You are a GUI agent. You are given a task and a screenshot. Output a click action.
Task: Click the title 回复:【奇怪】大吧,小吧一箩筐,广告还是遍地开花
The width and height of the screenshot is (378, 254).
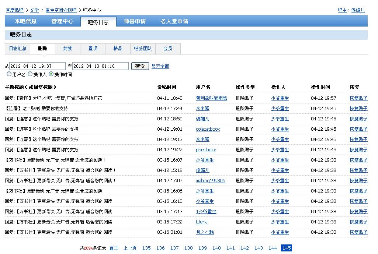click(x=53, y=98)
